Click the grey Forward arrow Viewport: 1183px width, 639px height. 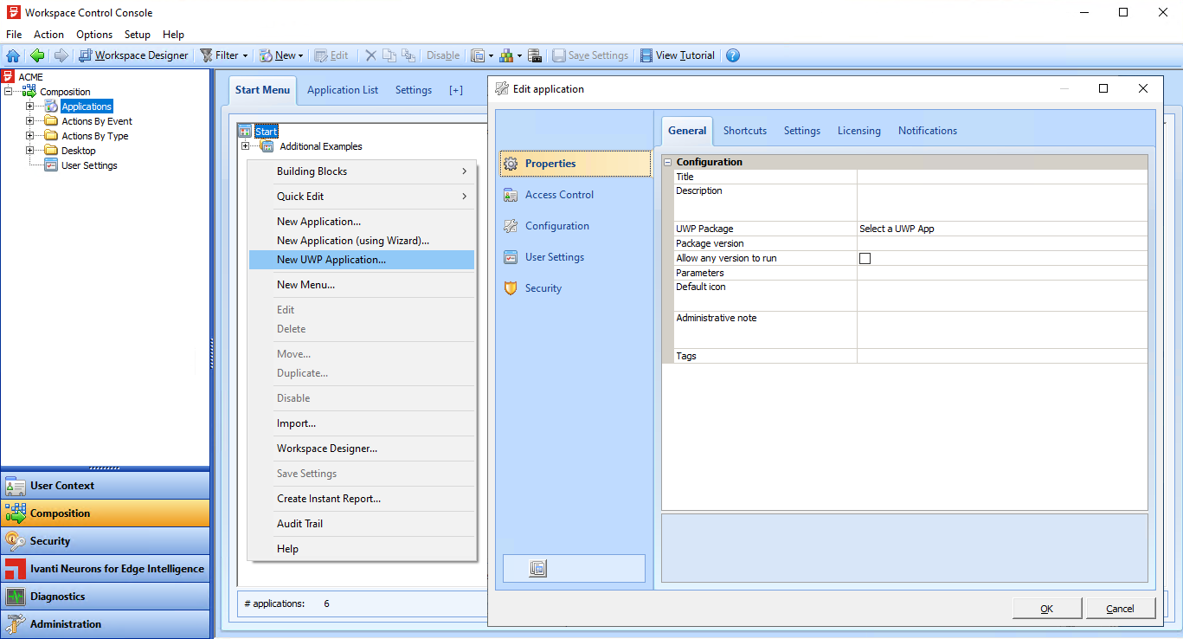point(61,55)
